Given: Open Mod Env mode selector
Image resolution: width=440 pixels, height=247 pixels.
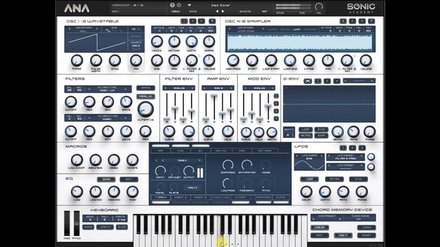Looking at the screenshot, I should coord(258,88).
